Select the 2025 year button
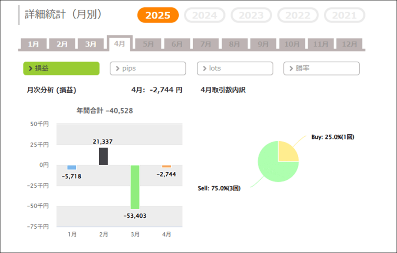Screen dimensions: 397x253 [158, 15]
